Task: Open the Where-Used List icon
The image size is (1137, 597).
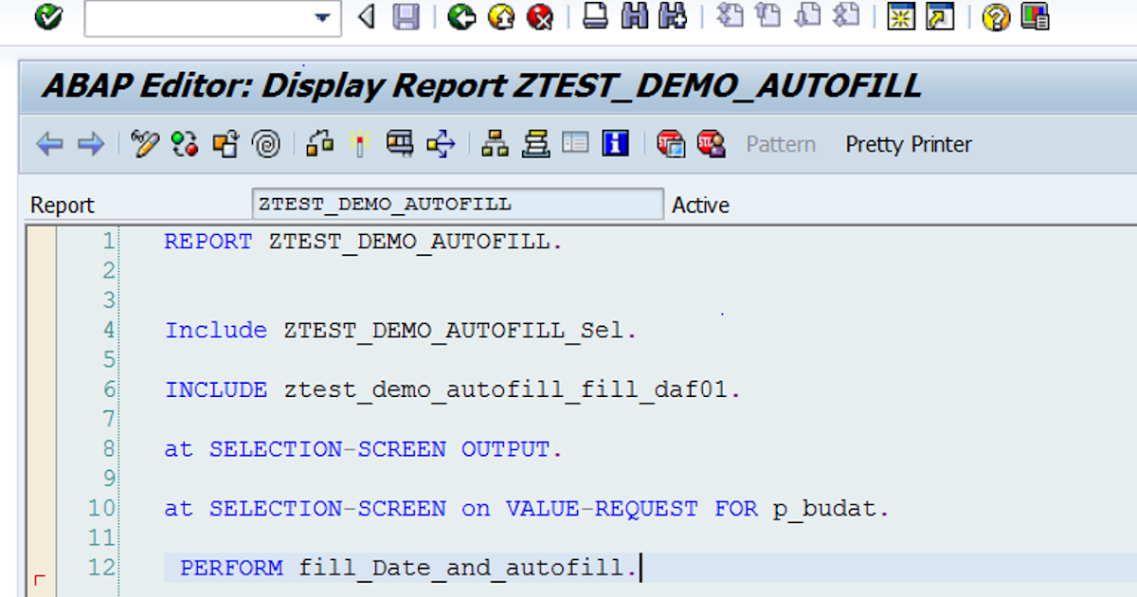Action: coord(319,143)
